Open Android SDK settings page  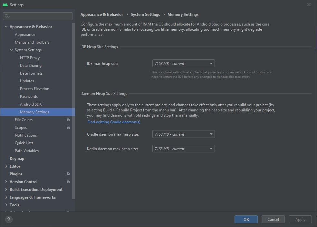pyautogui.click(x=31, y=104)
